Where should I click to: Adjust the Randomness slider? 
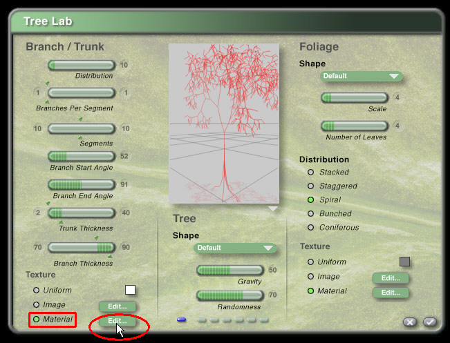[230, 295]
